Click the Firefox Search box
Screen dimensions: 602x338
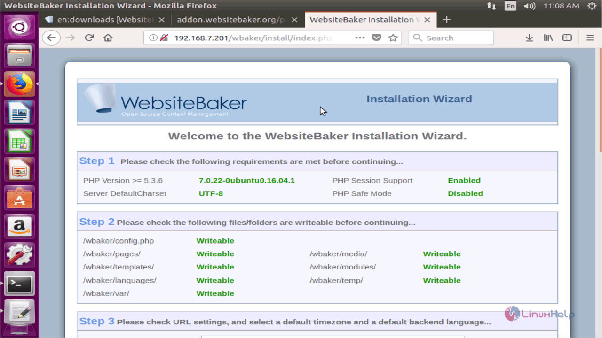click(x=451, y=38)
